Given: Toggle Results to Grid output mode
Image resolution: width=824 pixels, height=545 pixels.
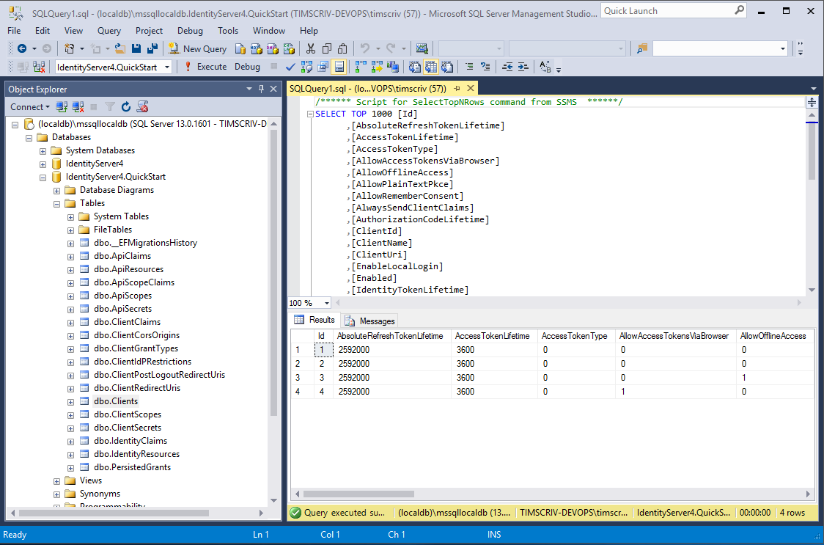Looking at the screenshot, I should click(x=430, y=67).
